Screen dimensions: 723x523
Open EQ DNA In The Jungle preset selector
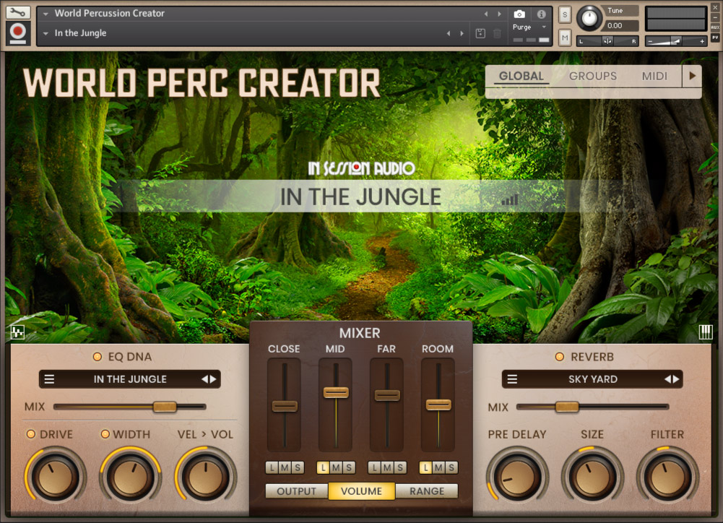[130, 379]
